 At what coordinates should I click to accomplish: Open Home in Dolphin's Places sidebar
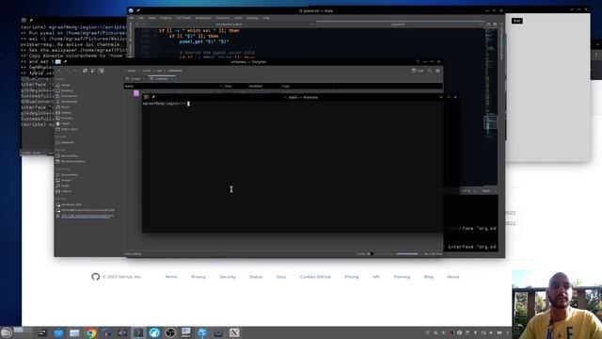[66, 85]
